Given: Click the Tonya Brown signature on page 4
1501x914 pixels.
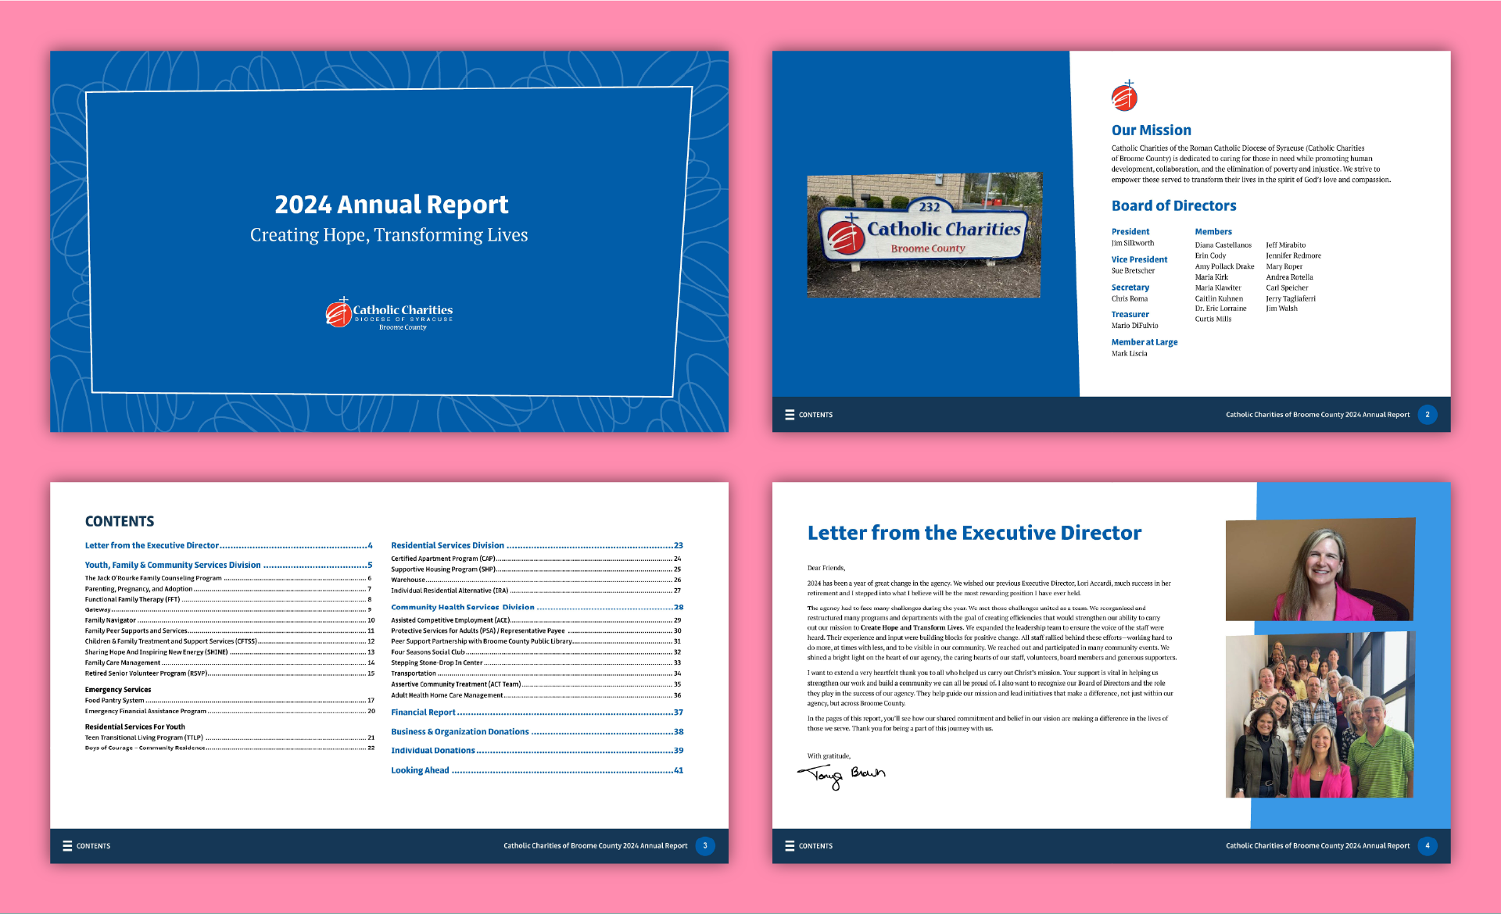Looking at the screenshot, I should click(843, 772).
